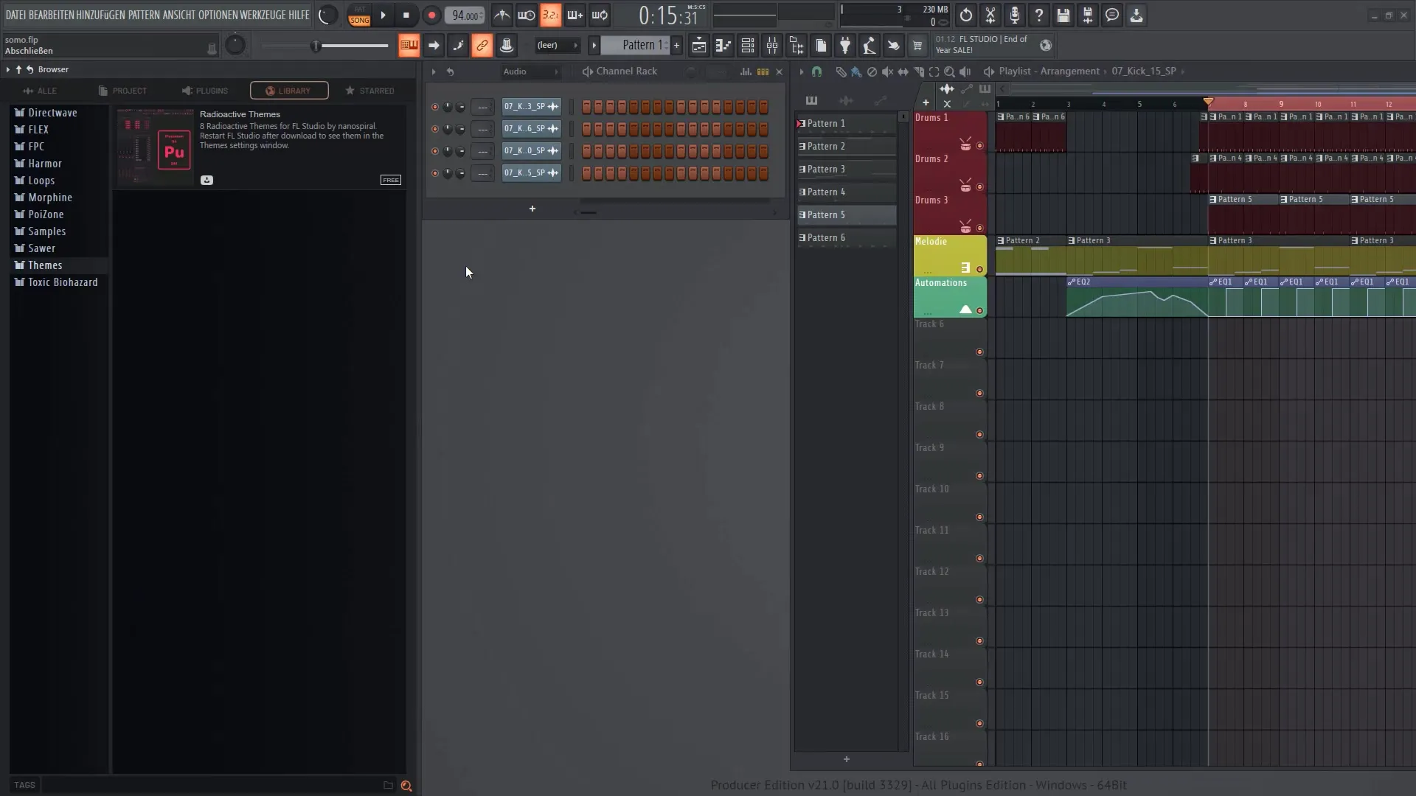Select the 07_K..6_SP channel button
Viewport: 1416px width, 796px height.
[531, 129]
